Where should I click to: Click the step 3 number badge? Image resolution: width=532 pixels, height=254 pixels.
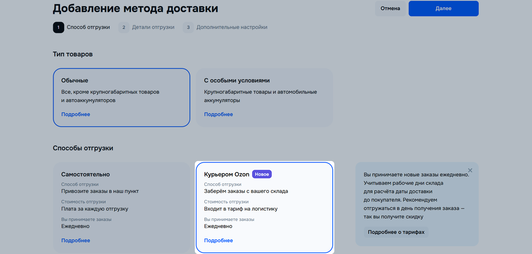[x=188, y=27]
